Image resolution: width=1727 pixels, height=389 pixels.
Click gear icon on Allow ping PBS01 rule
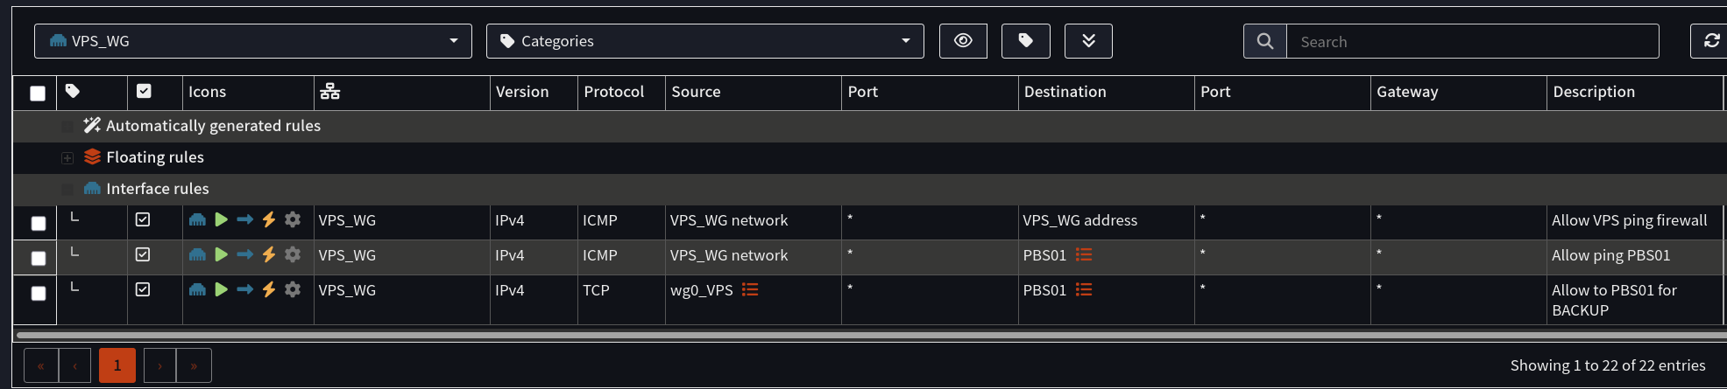pyautogui.click(x=293, y=254)
